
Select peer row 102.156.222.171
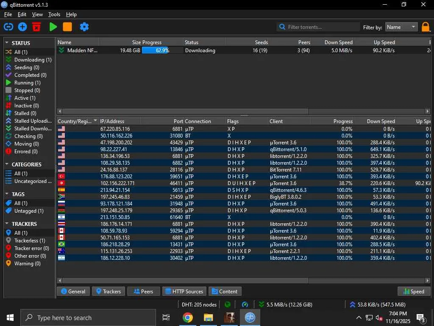tap(244, 183)
